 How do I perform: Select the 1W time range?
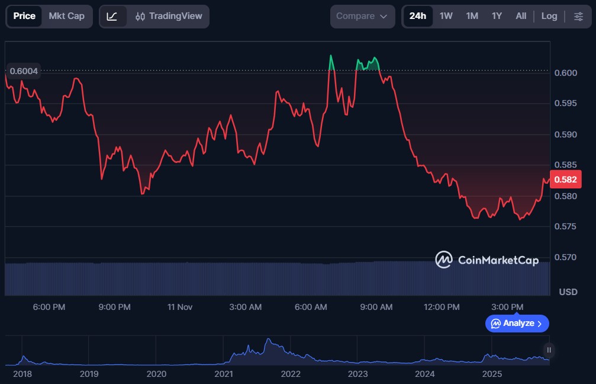[x=446, y=17]
